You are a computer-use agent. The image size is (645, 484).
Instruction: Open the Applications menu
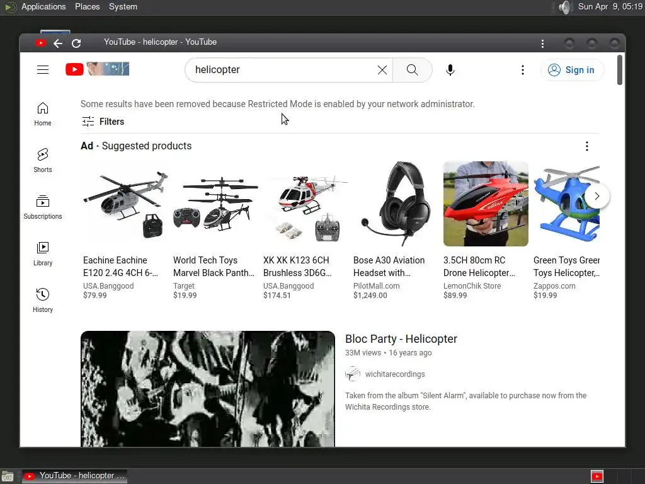pyautogui.click(x=43, y=6)
